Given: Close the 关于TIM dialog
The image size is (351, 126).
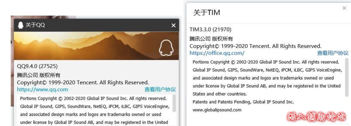Looking at the screenshot, I should [344, 8].
